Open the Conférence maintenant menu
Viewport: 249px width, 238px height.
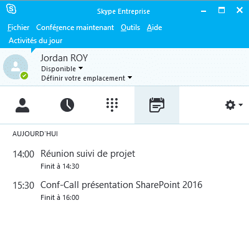[x=75, y=27]
